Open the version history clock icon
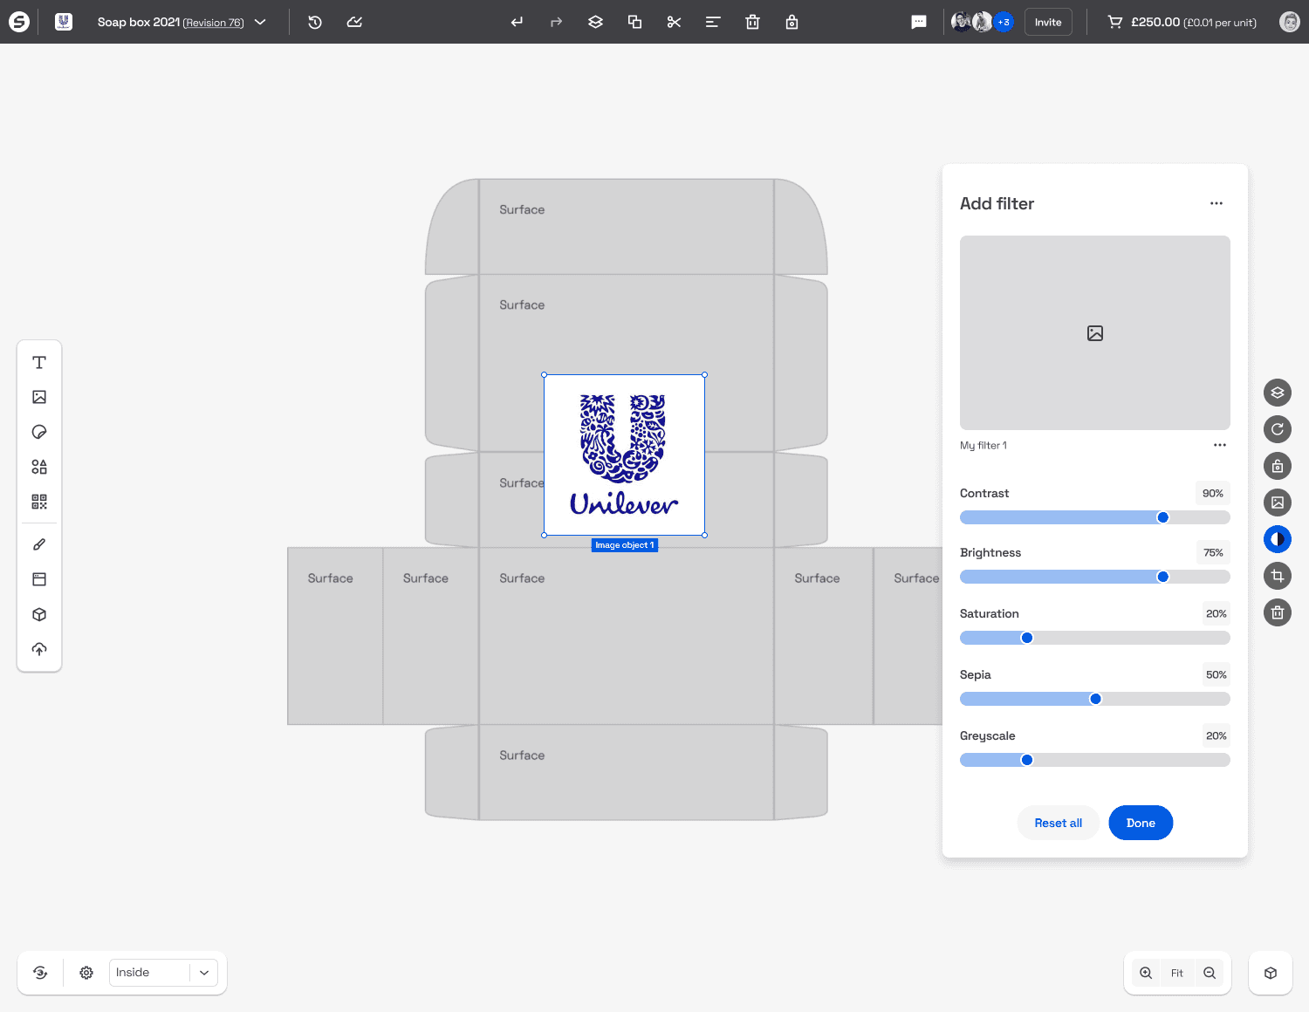Screen dimensions: 1309x1012 pos(315,22)
